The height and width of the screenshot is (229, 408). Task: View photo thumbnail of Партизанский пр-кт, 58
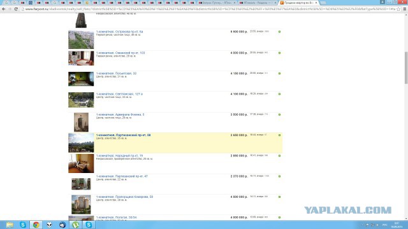coord(81,142)
